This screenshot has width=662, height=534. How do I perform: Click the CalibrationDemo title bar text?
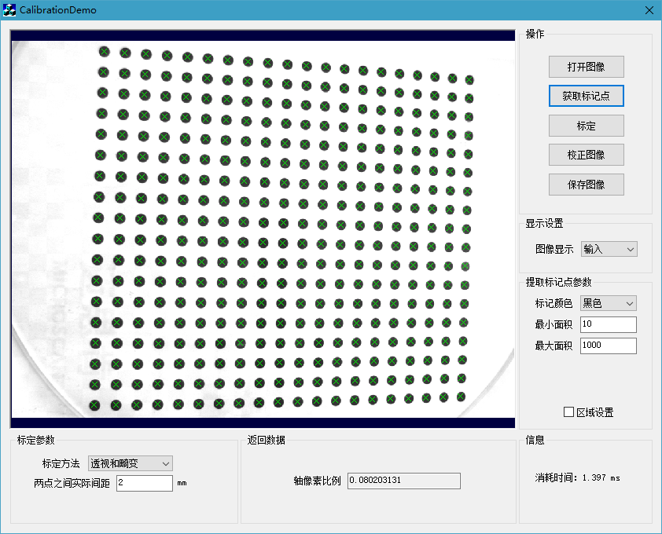[x=55, y=10]
